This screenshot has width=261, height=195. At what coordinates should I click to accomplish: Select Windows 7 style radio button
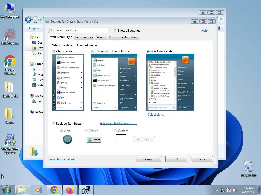click(148, 51)
